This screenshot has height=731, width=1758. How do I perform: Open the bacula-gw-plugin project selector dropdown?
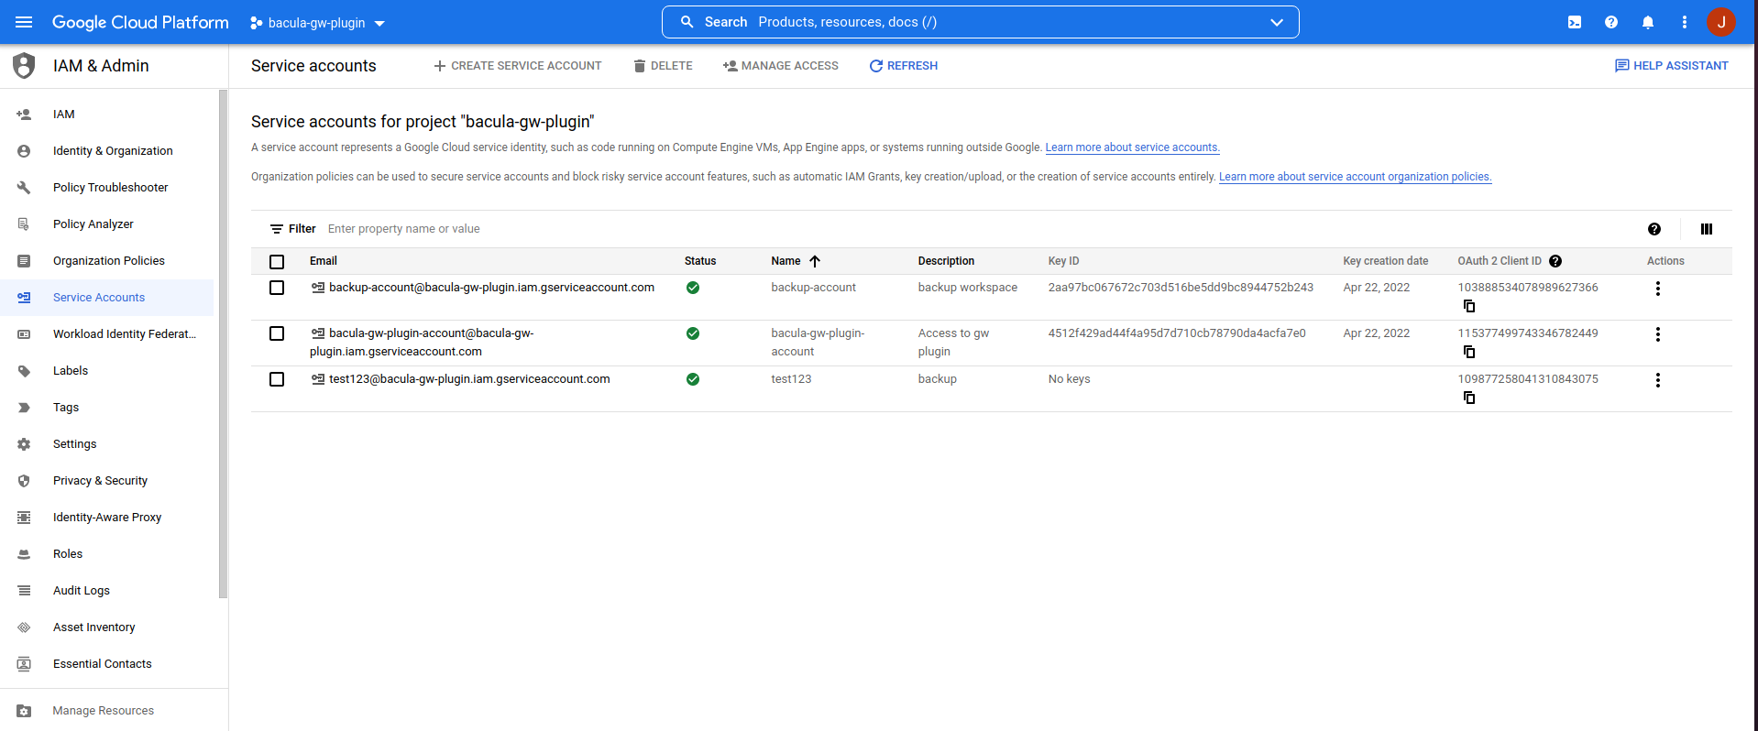click(x=317, y=23)
